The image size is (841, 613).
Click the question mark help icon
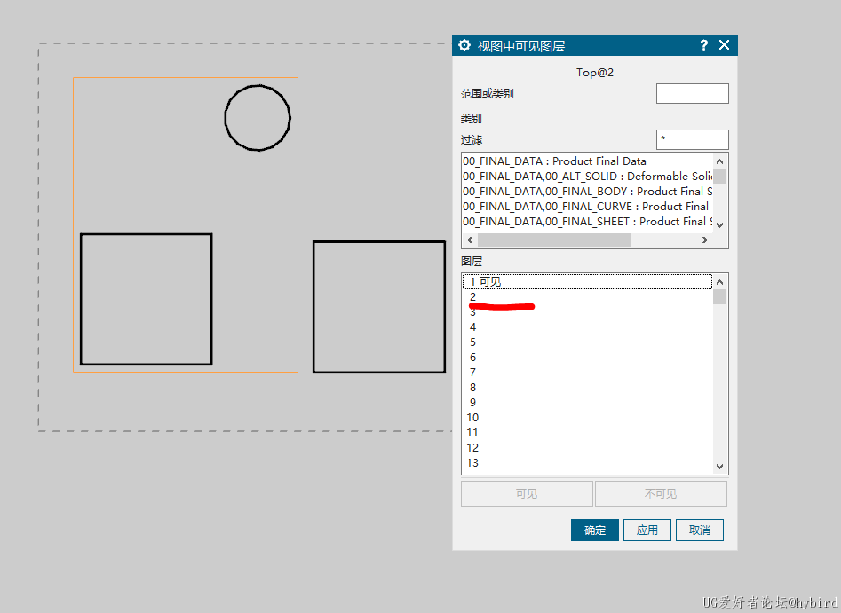coord(703,45)
